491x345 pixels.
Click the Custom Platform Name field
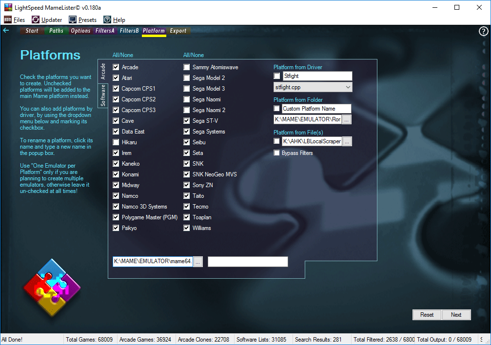click(x=316, y=109)
